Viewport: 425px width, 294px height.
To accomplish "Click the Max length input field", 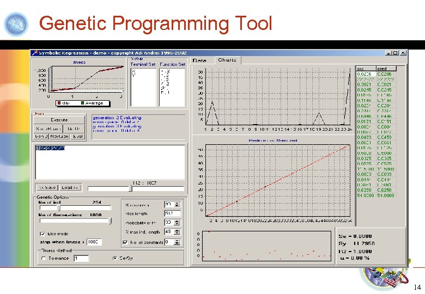I will tap(172, 213).
